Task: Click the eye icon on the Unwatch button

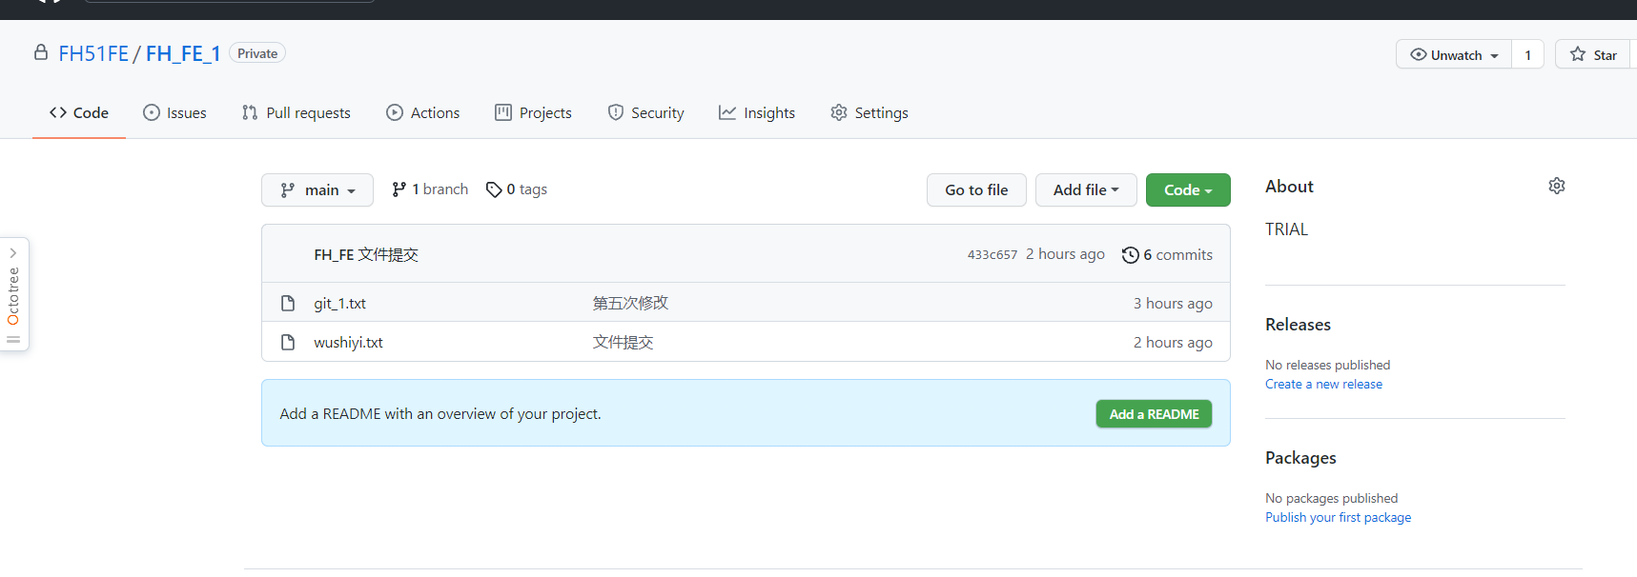Action: (x=1418, y=54)
